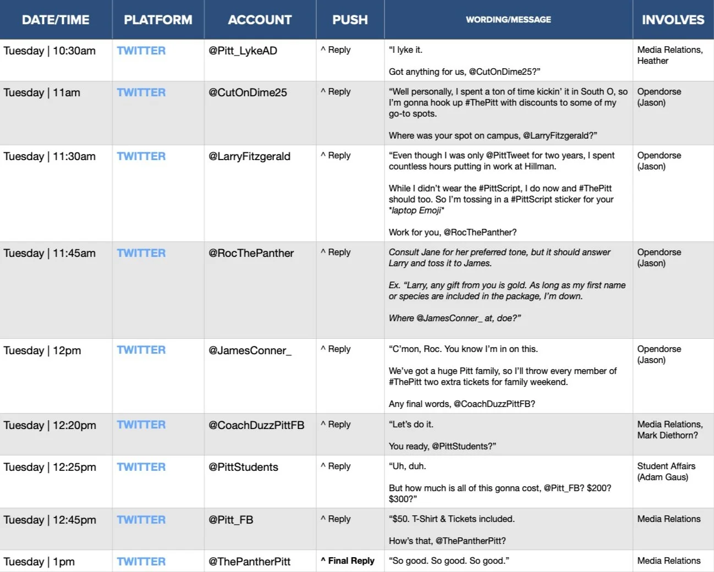Screen dimensions: 714x572
Task: Select the Tuesday | 1pm cell
Action: [x=56, y=561]
